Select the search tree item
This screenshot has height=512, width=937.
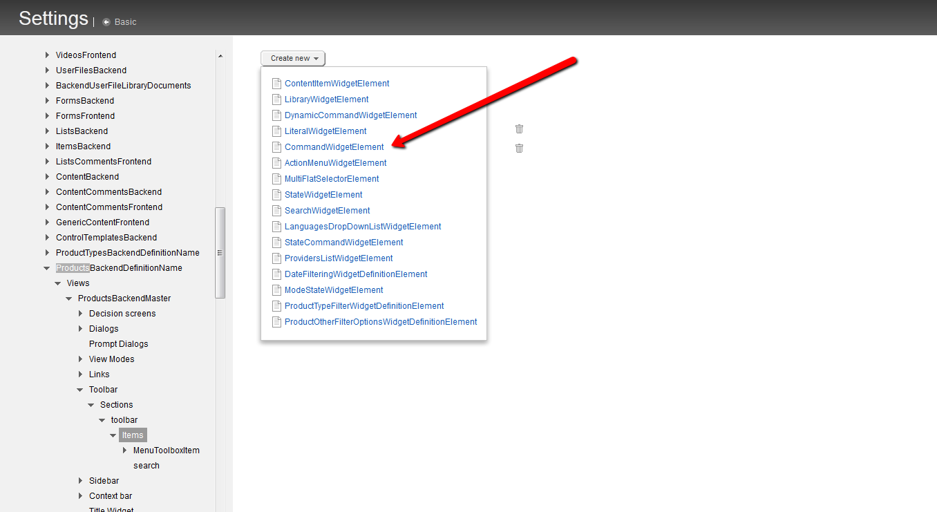(x=146, y=466)
